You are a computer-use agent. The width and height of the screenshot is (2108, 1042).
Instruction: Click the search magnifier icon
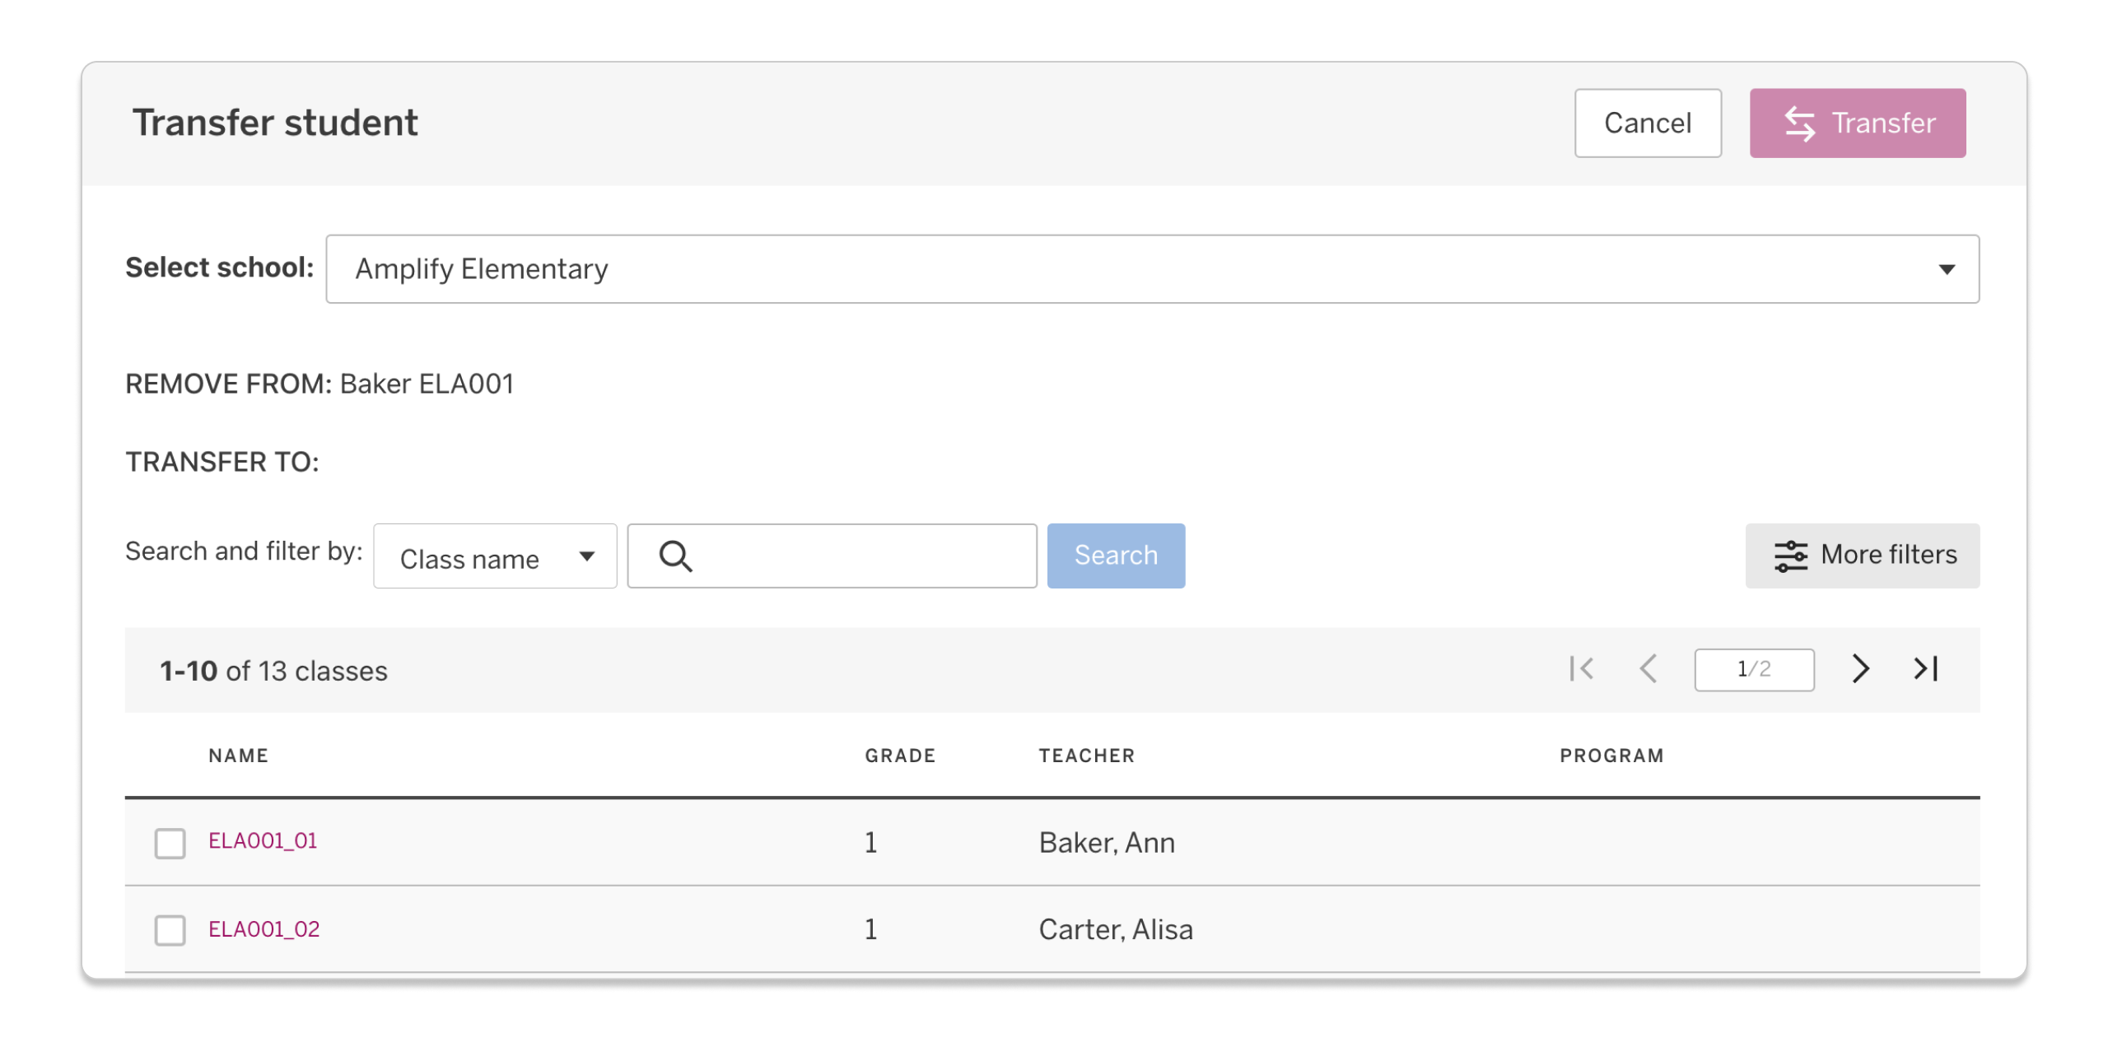675,556
